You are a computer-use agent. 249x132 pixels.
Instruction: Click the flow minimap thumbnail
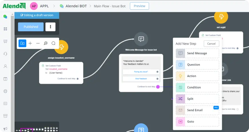[37, 127]
